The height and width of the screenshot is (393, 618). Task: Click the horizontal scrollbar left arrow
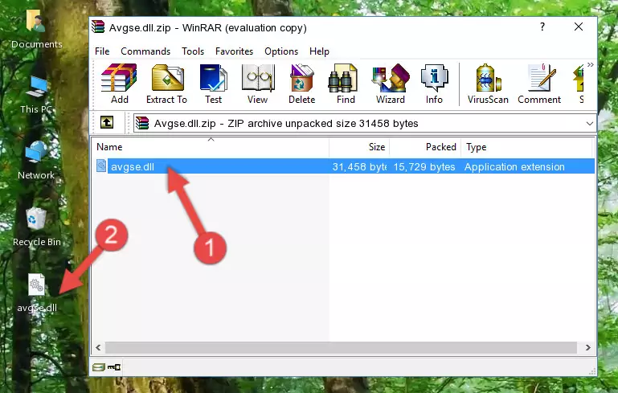99,347
